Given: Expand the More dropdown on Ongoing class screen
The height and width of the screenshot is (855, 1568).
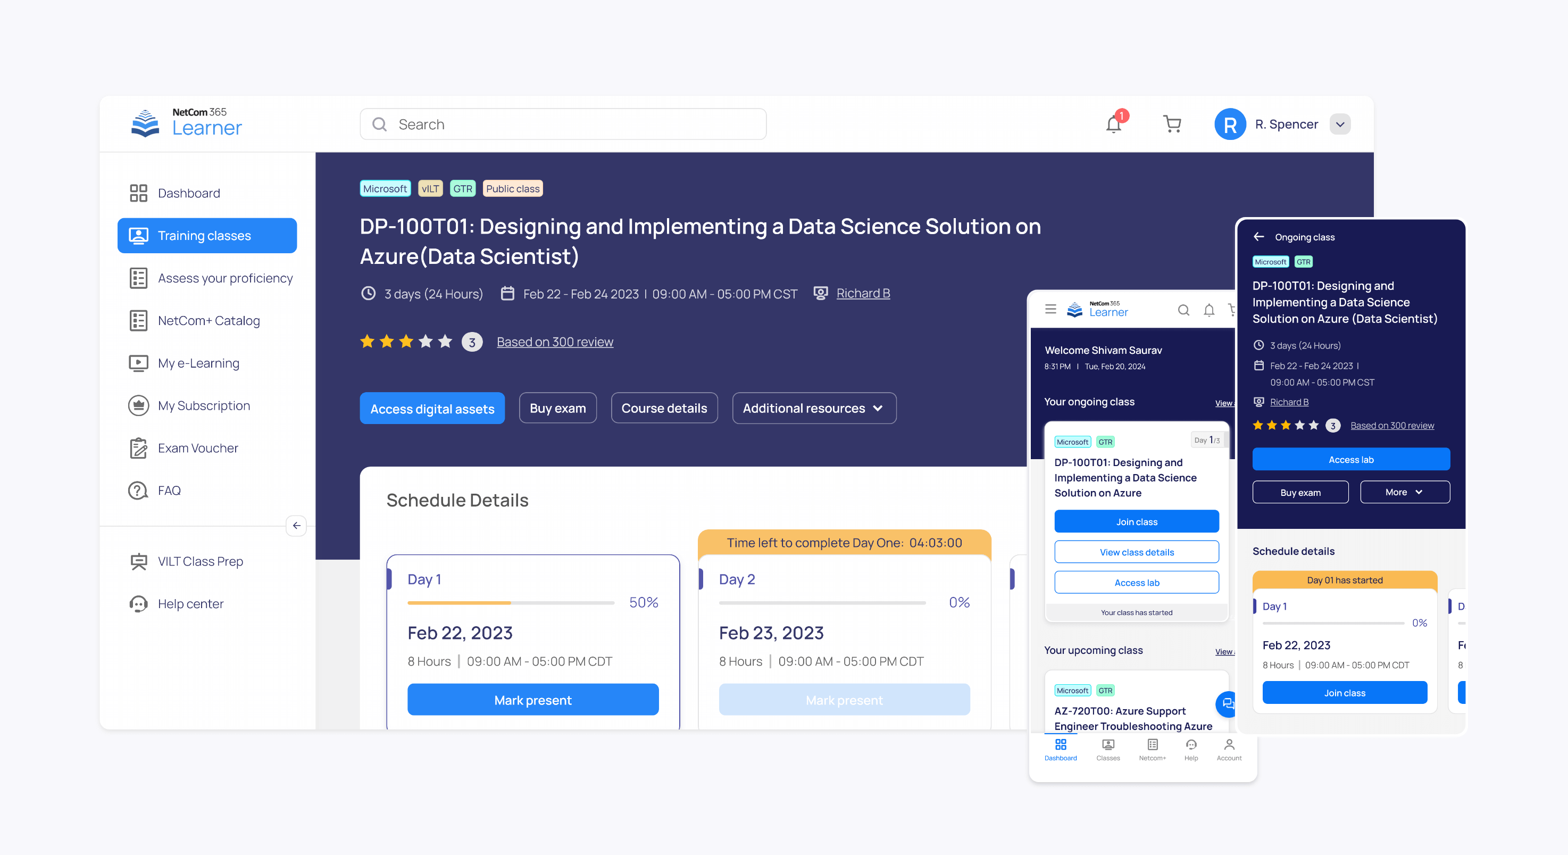Looking at the screenshot, I should tap(1404, 492).
